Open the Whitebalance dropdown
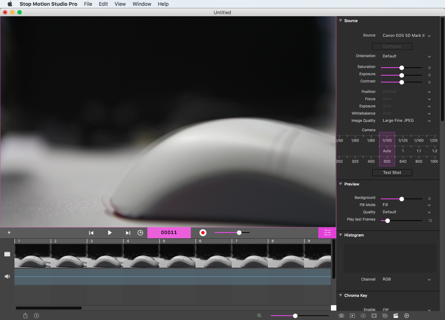Viewport: 445px width, 320px height. (407, 113)
